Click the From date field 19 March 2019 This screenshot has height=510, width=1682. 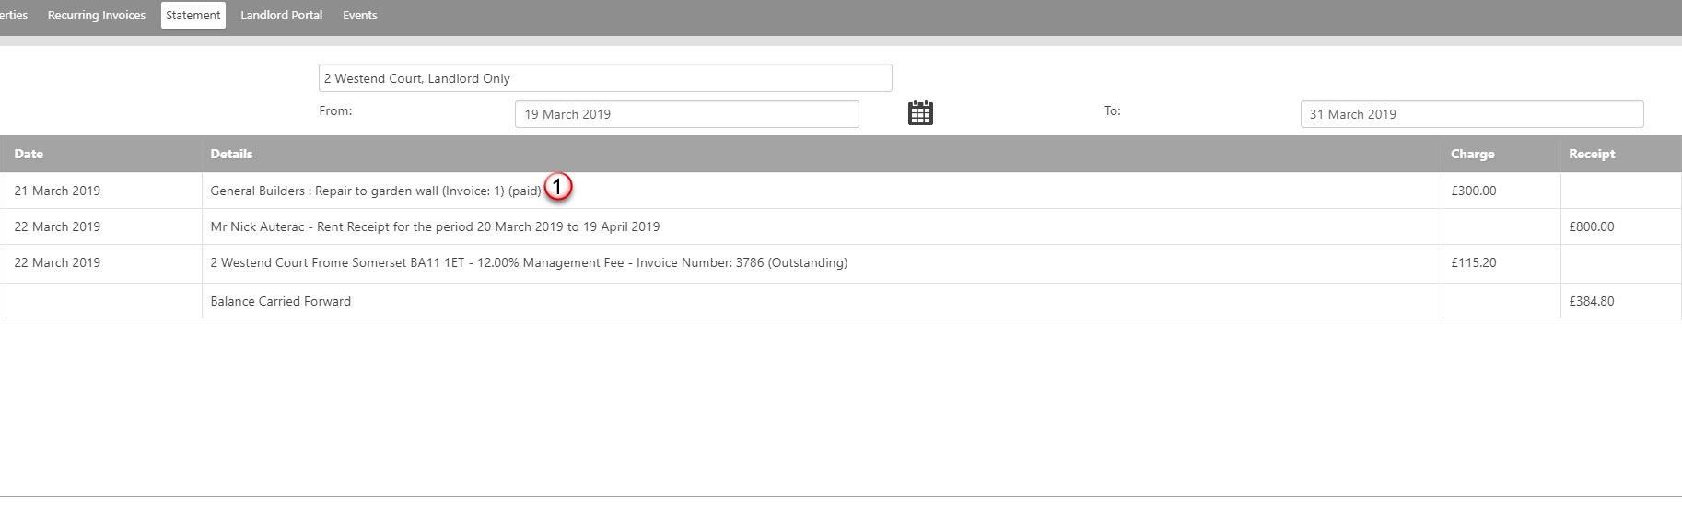point(686,114)
